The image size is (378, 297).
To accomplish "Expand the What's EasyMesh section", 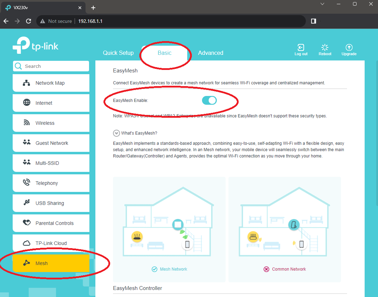I will (116, 133).
